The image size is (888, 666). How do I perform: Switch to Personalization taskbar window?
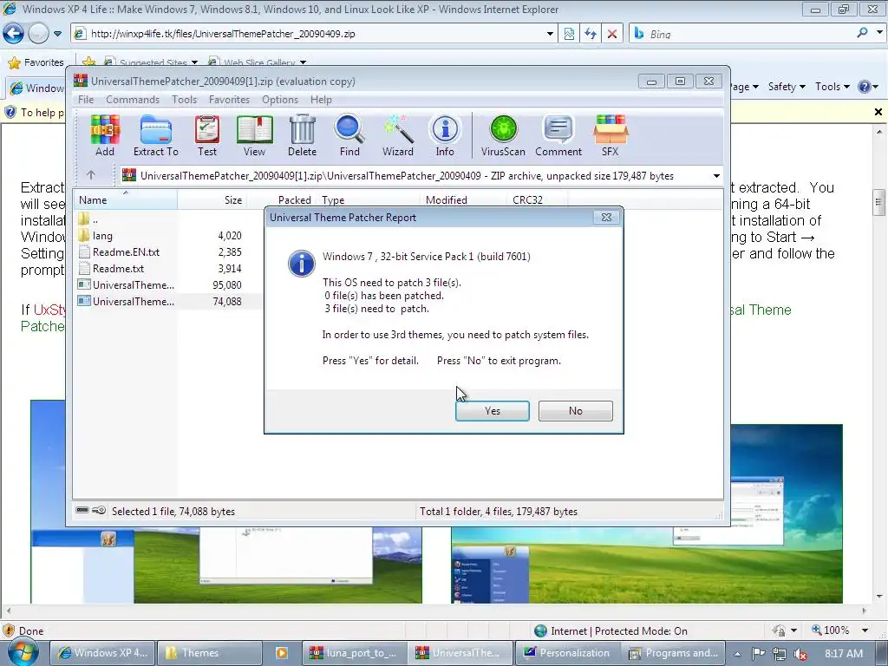(567, 652)
